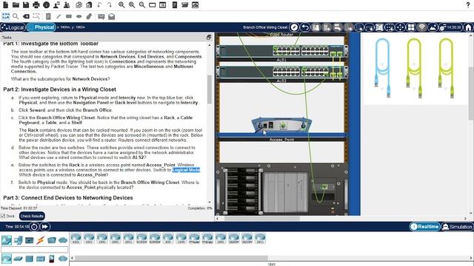Pick the 4331 router device
Image resolution: width=474 pixels, height=266 pixels.
click(76, 238)
